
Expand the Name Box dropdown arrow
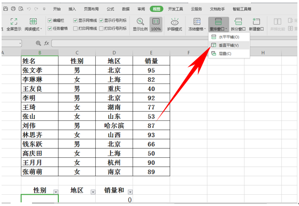[x=20, y=43]
